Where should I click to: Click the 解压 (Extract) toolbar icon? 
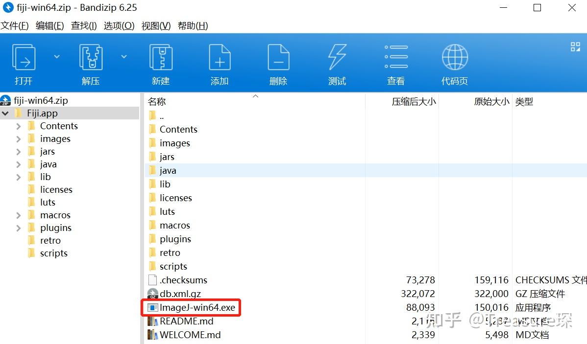click(x=91, y=59)
